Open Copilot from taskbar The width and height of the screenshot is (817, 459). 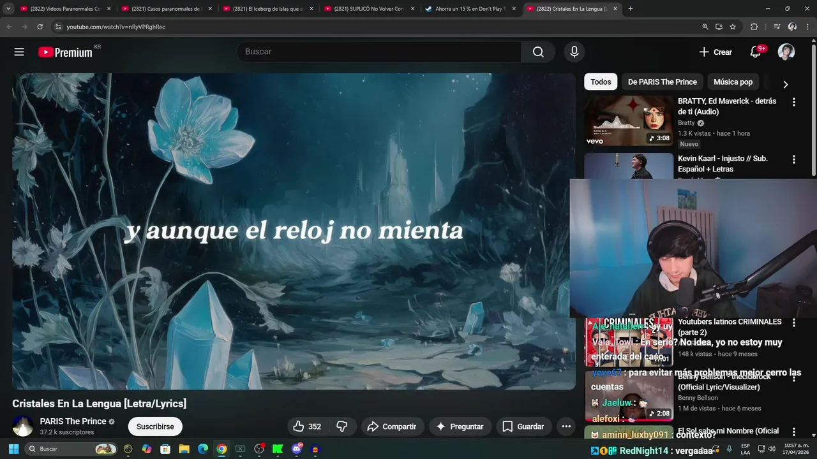coord(147,449)
